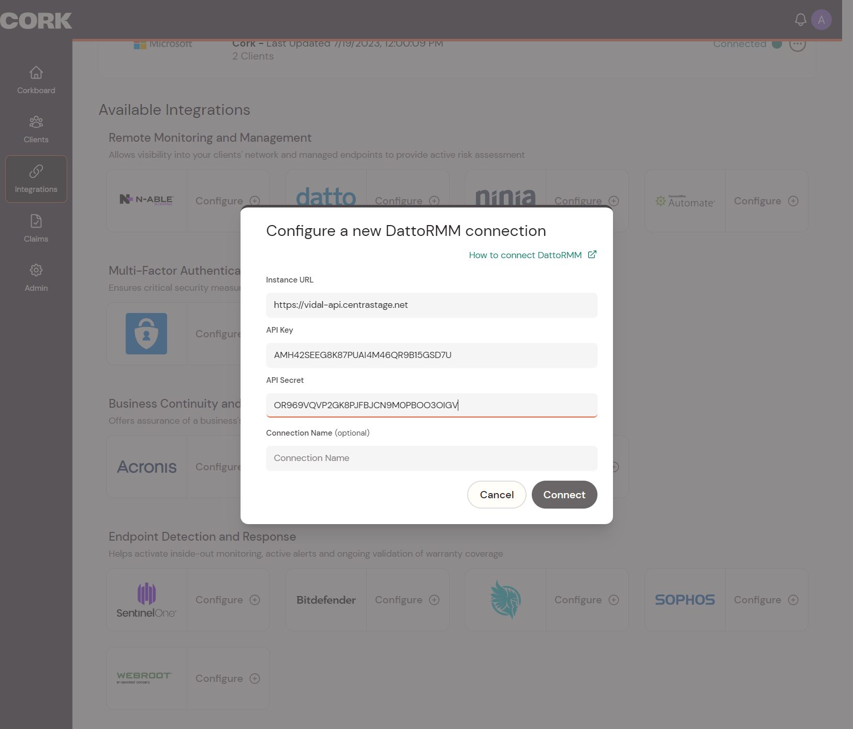Select Integrations link icon in sidebar

tap(36, 171)
